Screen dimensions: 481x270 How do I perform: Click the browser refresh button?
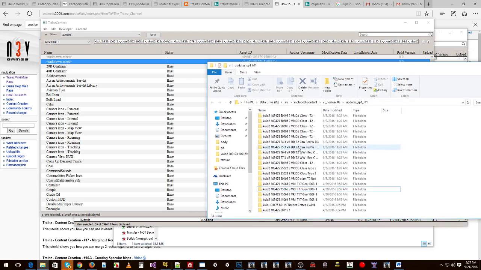(x=29, y=13)
